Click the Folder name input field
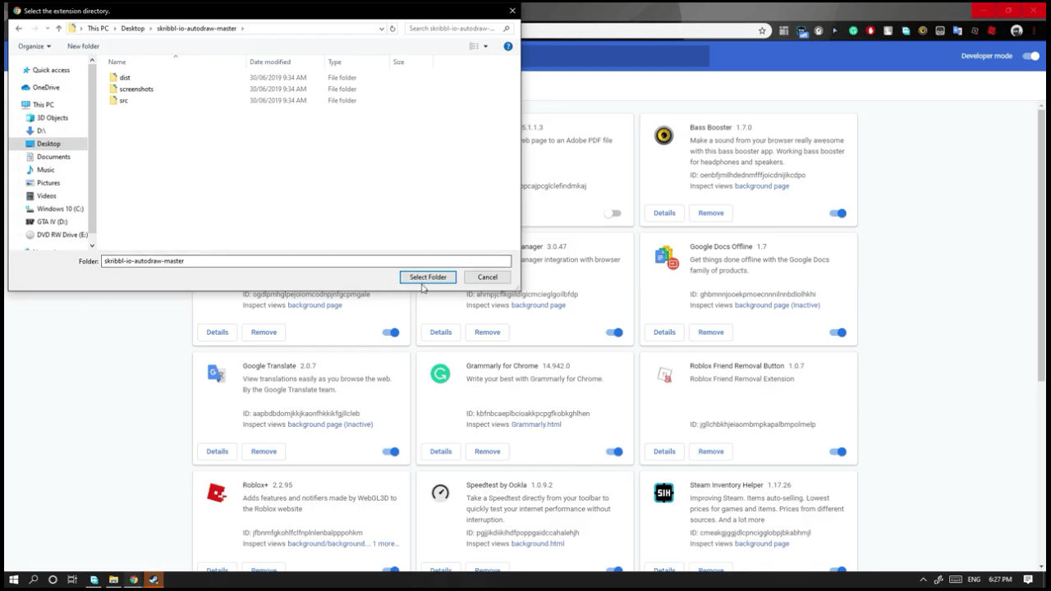The height and width of the screenshot is (591, 1051). coord(306,261)
